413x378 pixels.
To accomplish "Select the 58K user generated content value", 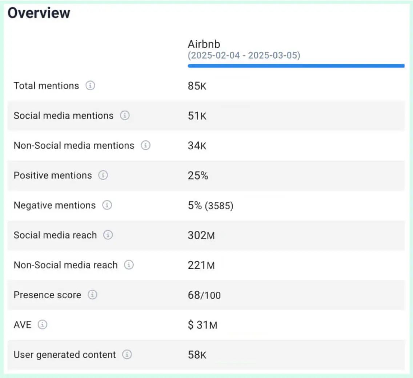I will coord(197,355).
